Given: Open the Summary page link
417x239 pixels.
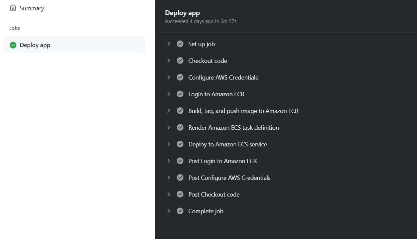Looking at the screenshot, I should pos(32,8).
